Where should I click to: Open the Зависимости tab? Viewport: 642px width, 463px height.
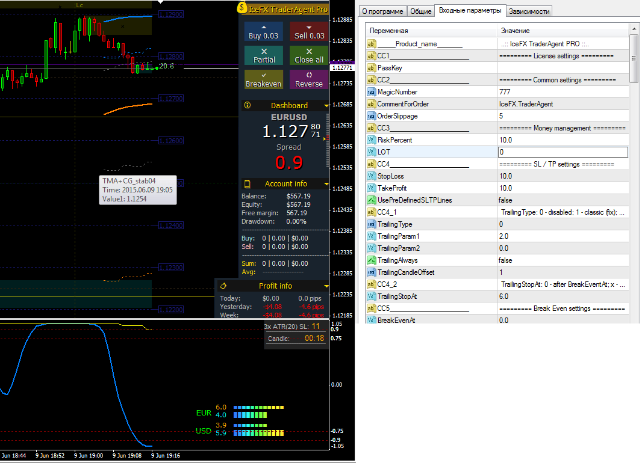click(x=529, y=11)
